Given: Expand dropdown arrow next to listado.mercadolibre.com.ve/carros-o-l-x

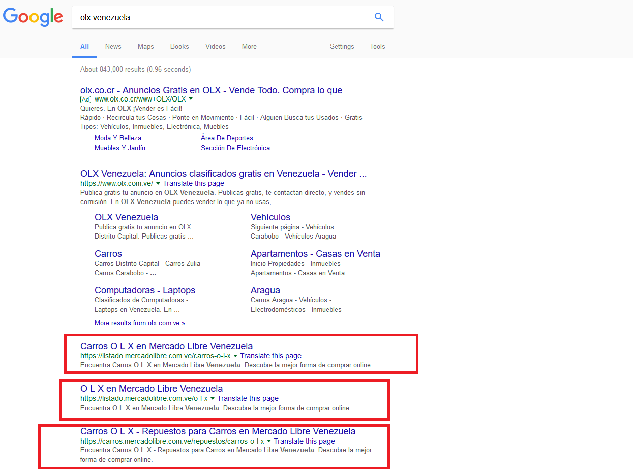Looking at the screenshot, I should coord(235,356).
